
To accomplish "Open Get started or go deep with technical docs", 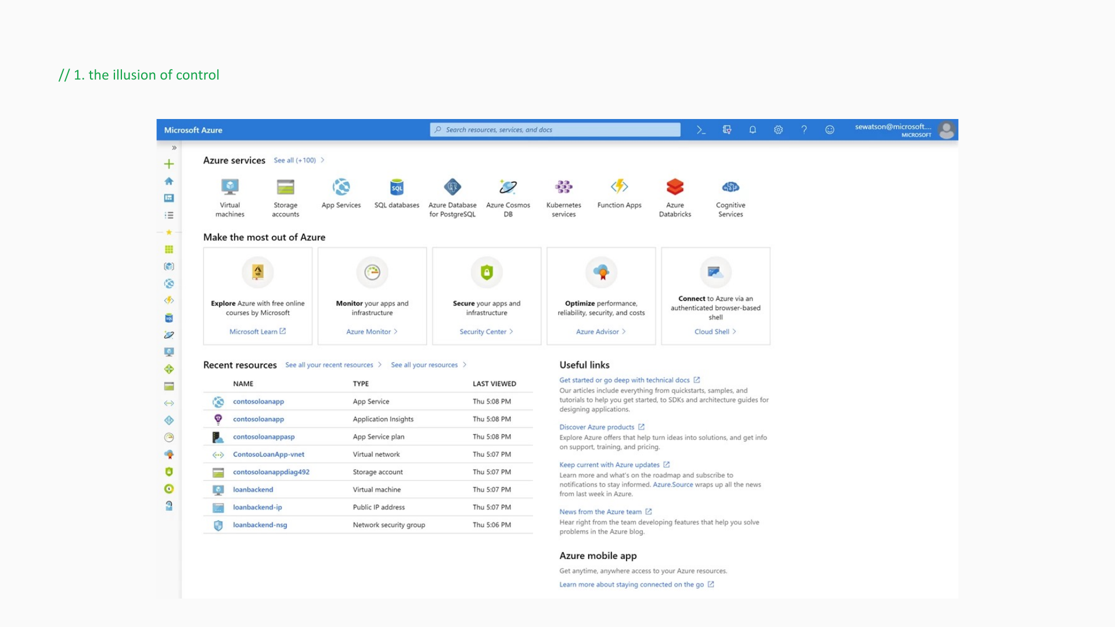I will click(x=630, y=380).
